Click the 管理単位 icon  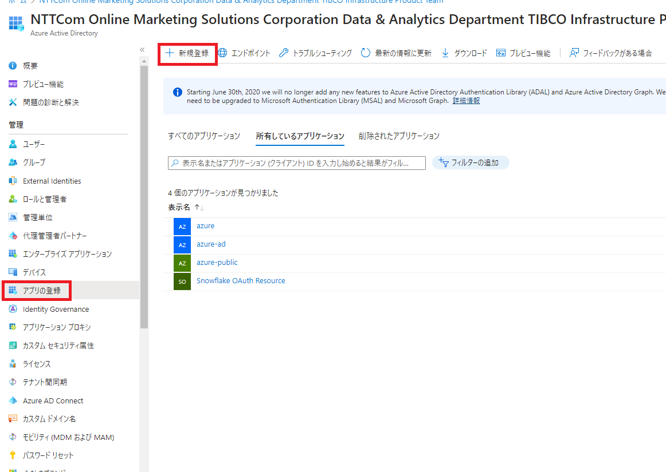click(13, 217)
